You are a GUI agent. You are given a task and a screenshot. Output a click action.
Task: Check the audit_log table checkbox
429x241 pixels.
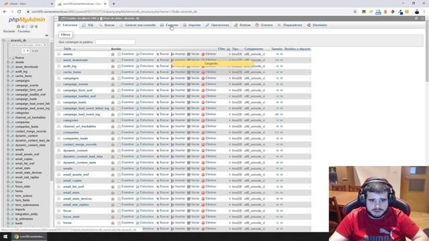click(x=59, y=66)
